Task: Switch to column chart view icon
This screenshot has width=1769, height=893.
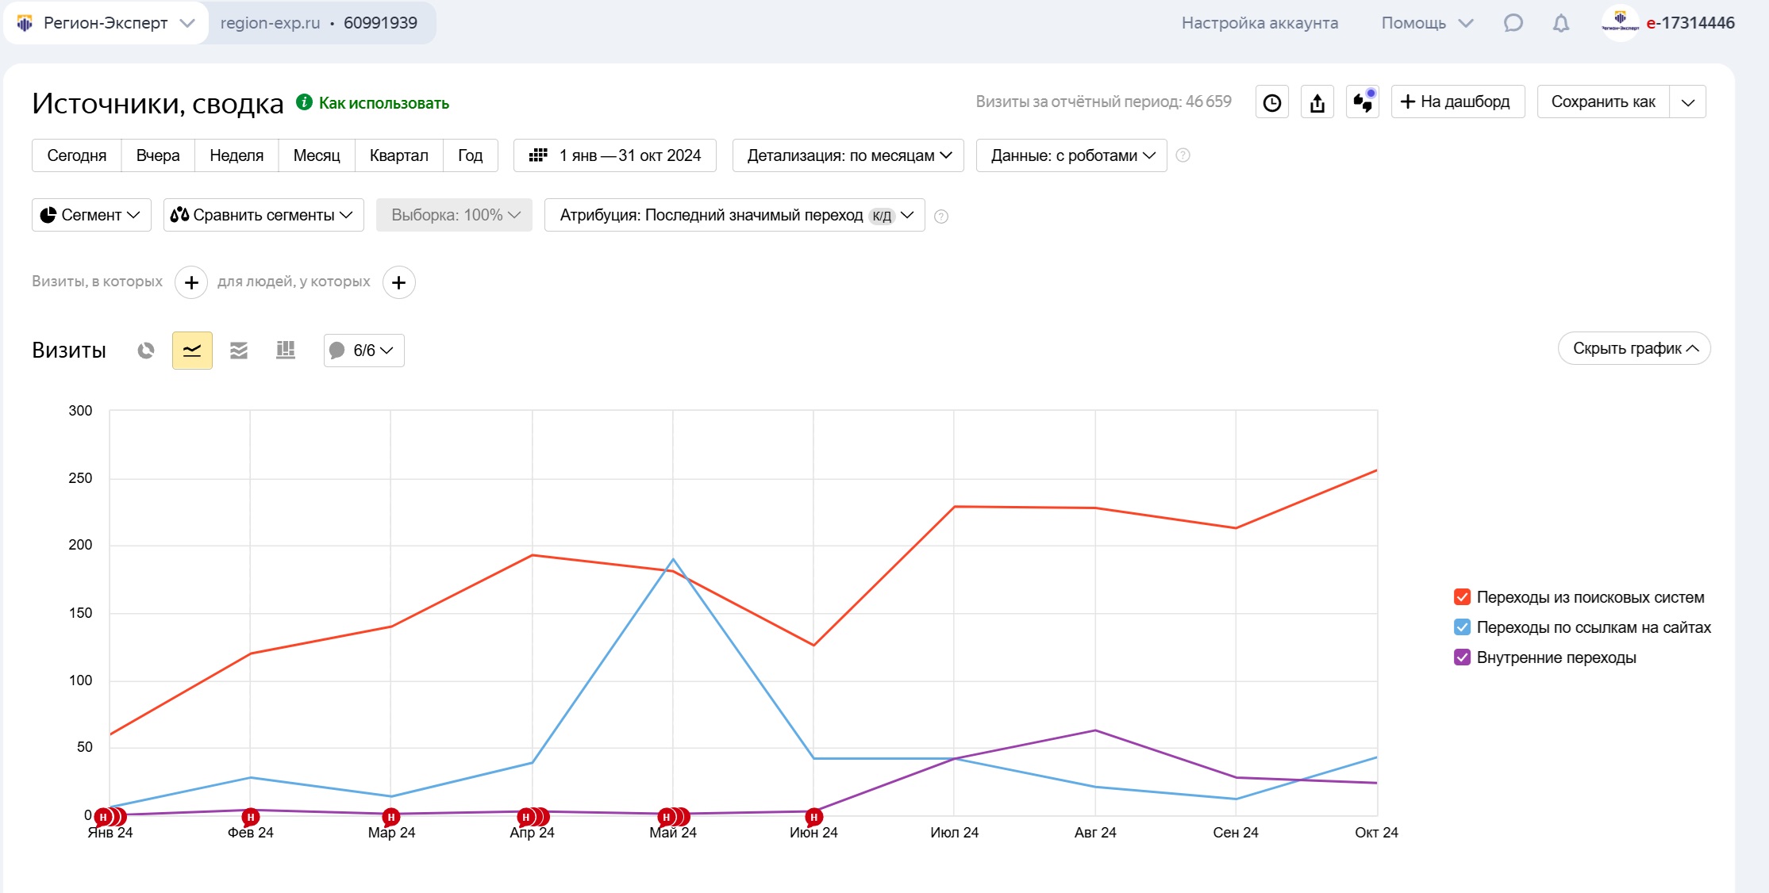Action: [x=286, y=351]
